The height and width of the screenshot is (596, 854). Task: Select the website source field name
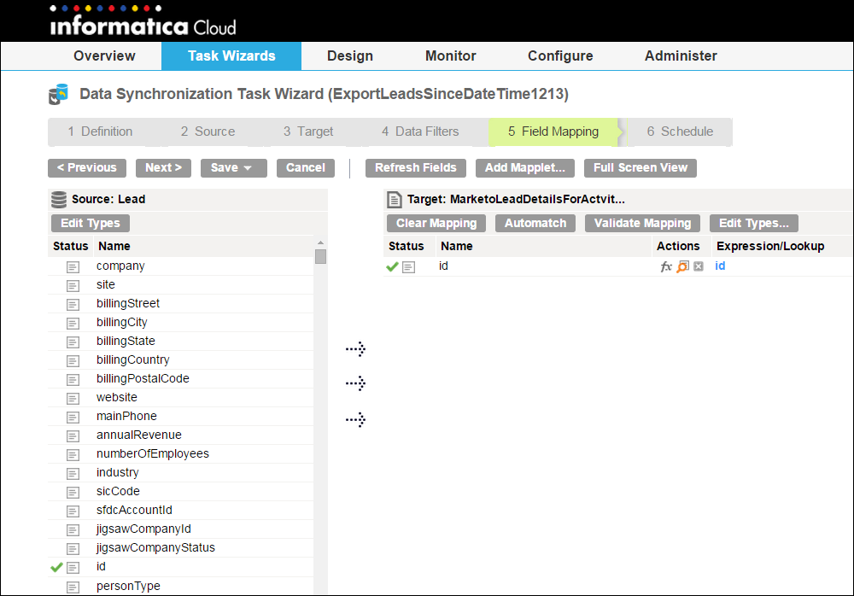pos(117,398)
